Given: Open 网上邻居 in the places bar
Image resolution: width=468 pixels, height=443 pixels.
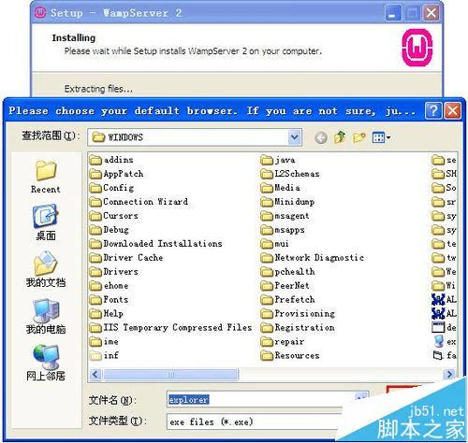Looking at the screenshot, I should pos(46,363).
